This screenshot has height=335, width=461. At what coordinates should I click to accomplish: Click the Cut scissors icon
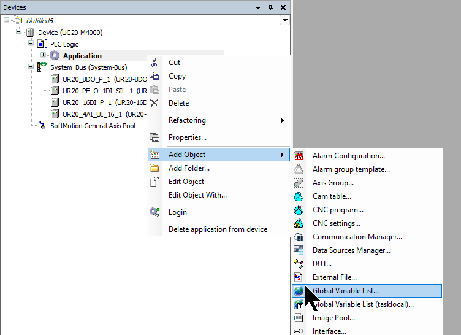point(154,63)
